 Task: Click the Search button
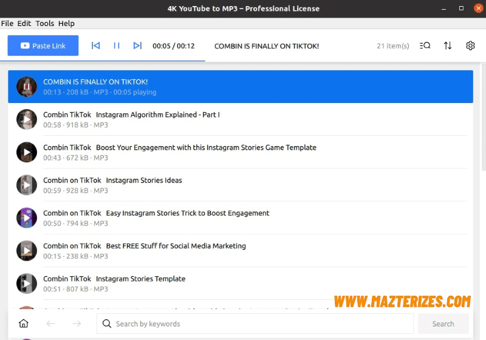pyautogui.click(x=443, y=324)
